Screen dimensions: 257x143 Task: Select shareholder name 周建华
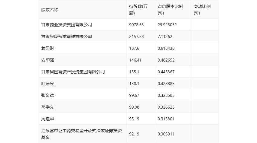47,119
